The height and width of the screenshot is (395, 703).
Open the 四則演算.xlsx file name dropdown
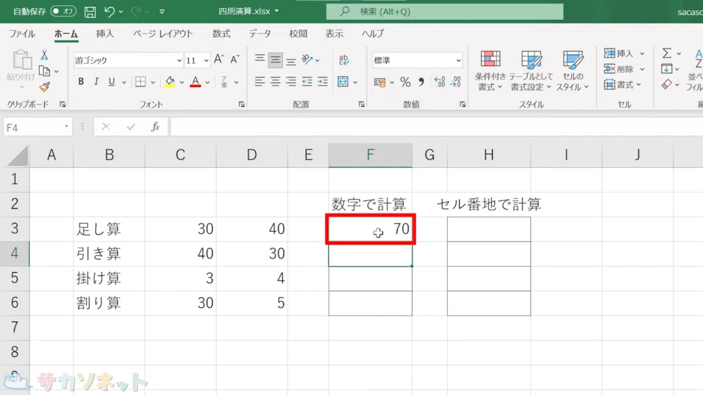click(277, 11)
